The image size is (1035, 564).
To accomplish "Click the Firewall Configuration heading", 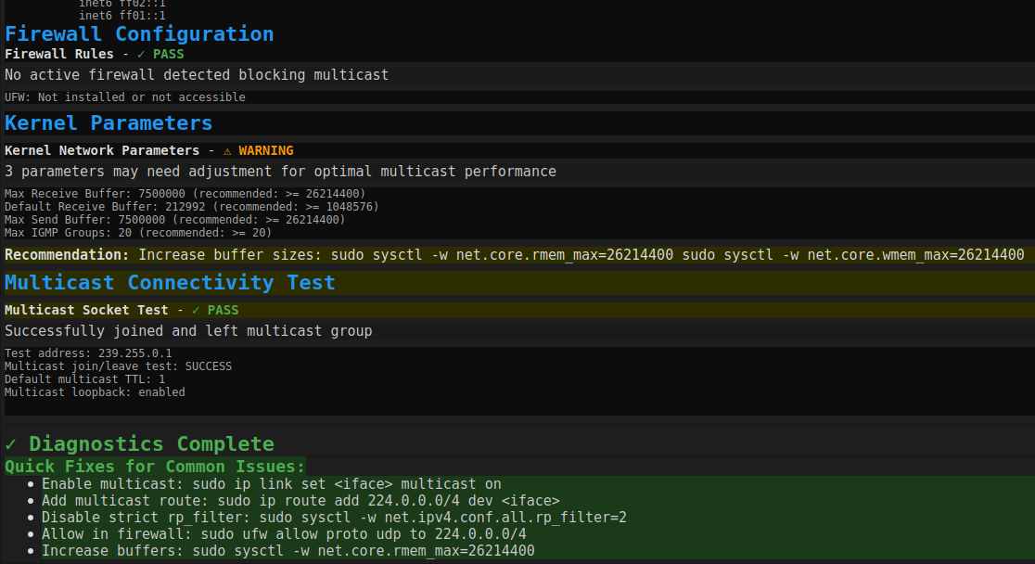I will point(139,34).
